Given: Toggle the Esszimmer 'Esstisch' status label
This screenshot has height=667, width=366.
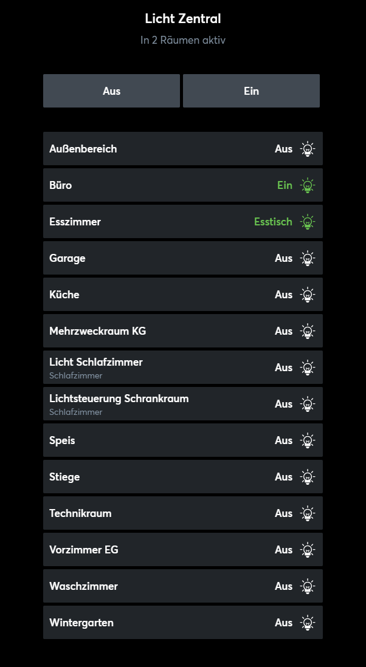Looking at the screenshot, I should pos(273,222).
